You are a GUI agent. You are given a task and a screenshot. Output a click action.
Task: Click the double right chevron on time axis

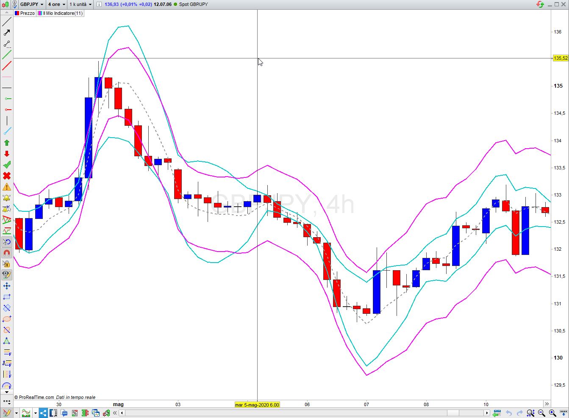point(547,404)
